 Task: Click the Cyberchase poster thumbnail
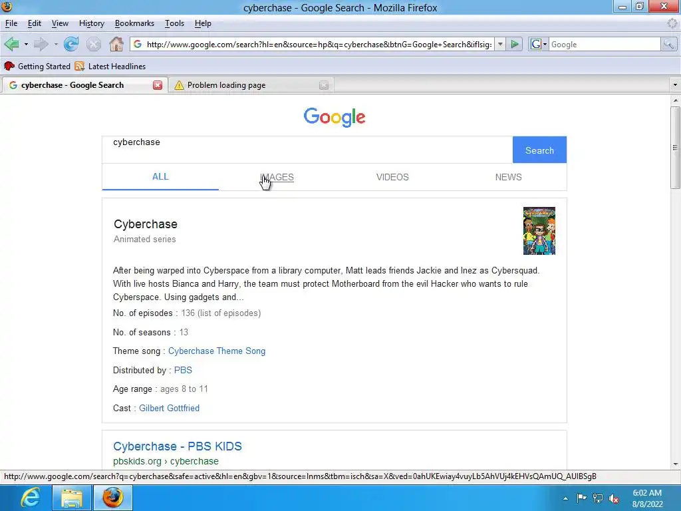point(539,231)
